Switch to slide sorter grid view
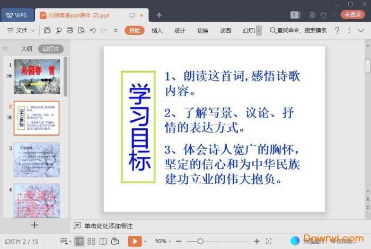Screen dimensions: 371x249 point(91,241)
